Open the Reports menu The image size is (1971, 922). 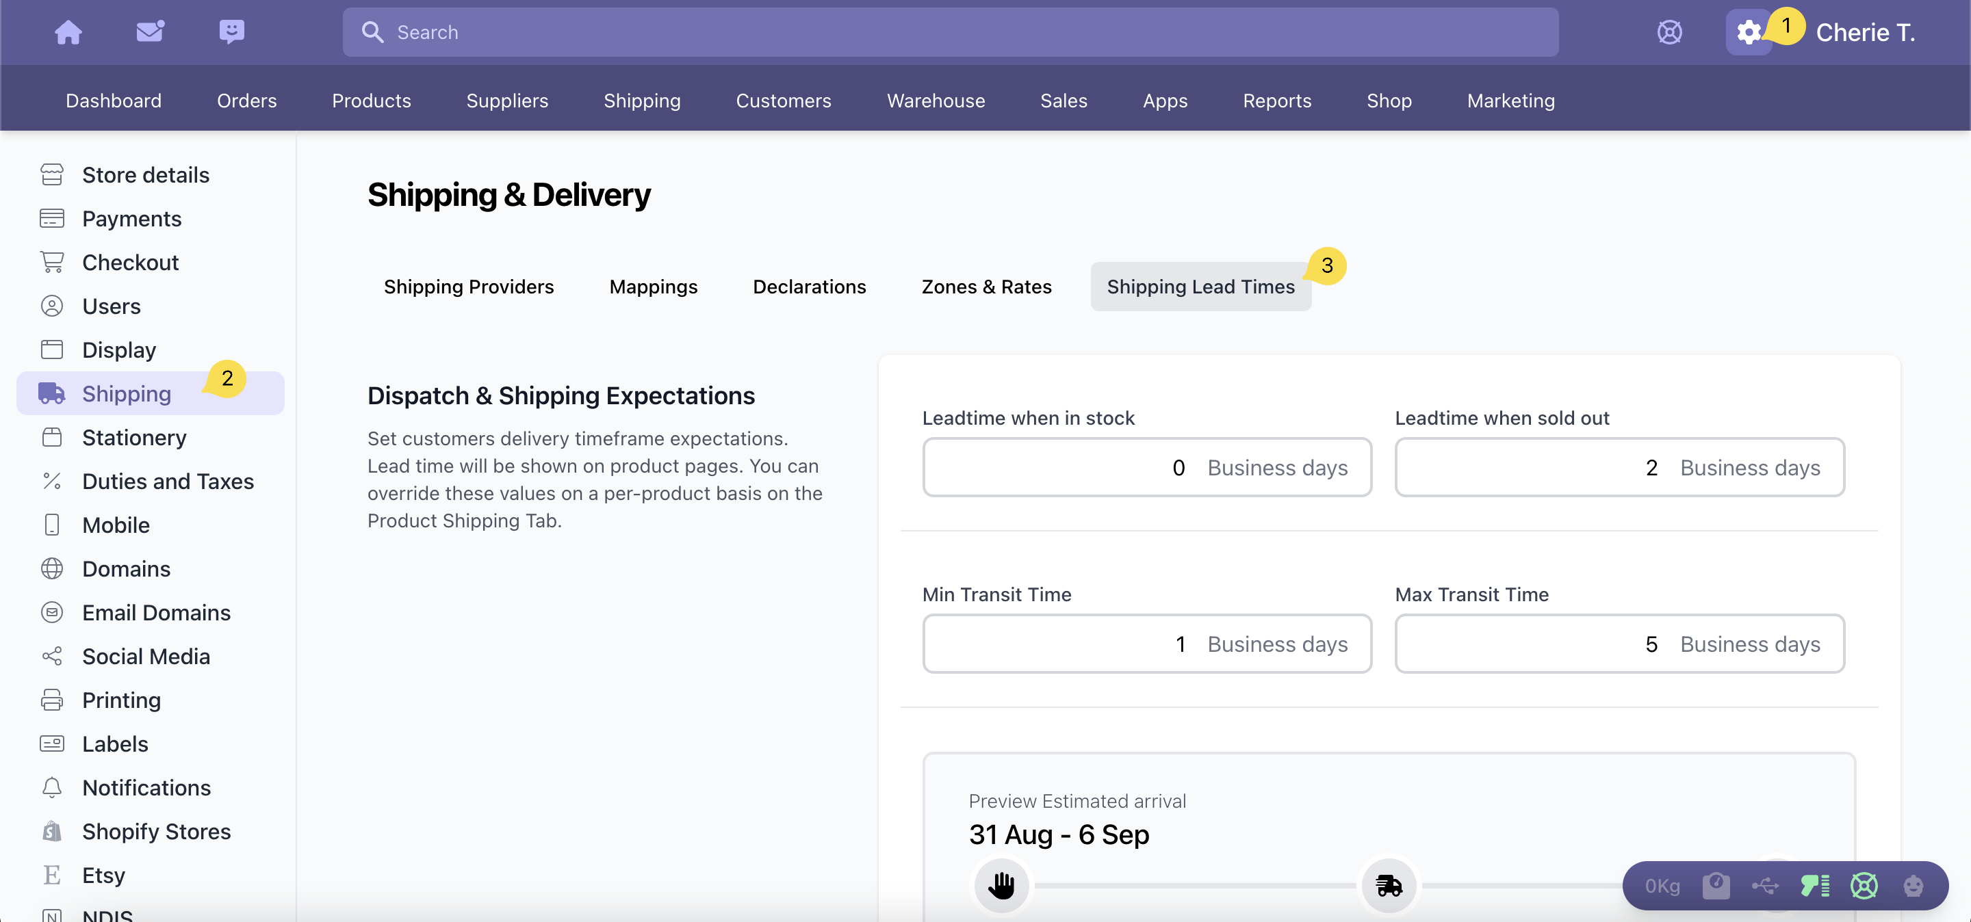tap(1276, 100)
